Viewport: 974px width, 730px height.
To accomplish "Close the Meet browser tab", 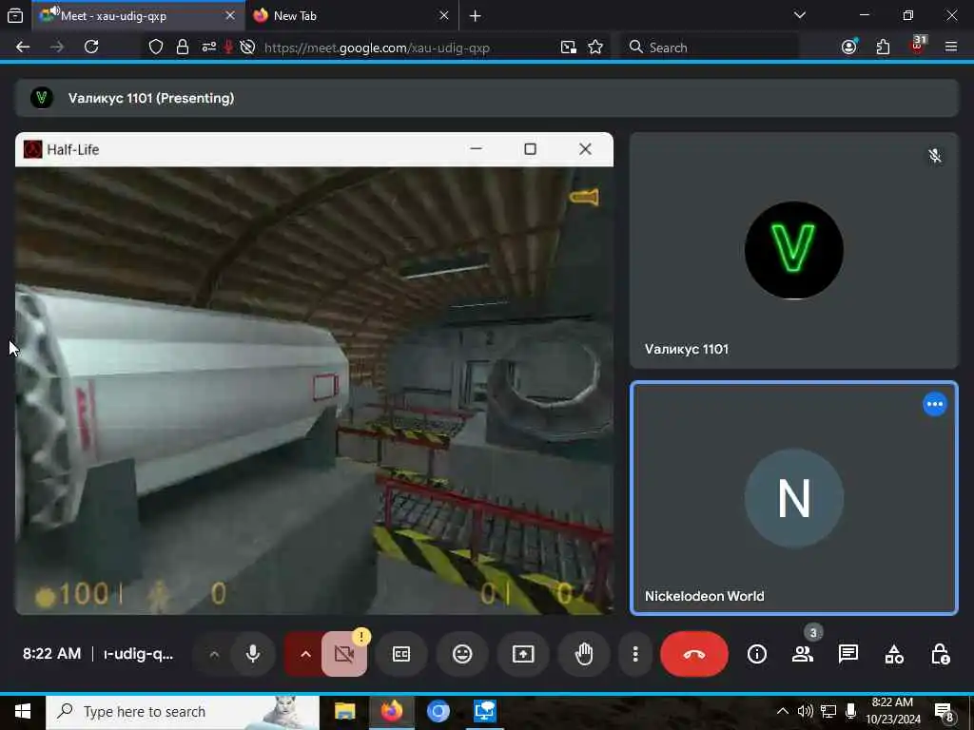I will tap(230, 15).
